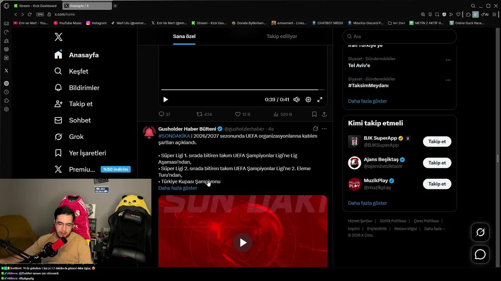Viewport: 501px width, 281px height.
Task: Open Grok explain icon on Gusholder post
Action: pos(315,129)
